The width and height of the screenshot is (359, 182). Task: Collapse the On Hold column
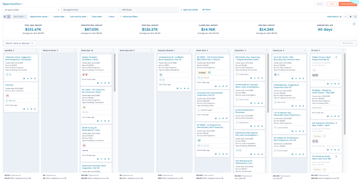(x=343, y=50)
